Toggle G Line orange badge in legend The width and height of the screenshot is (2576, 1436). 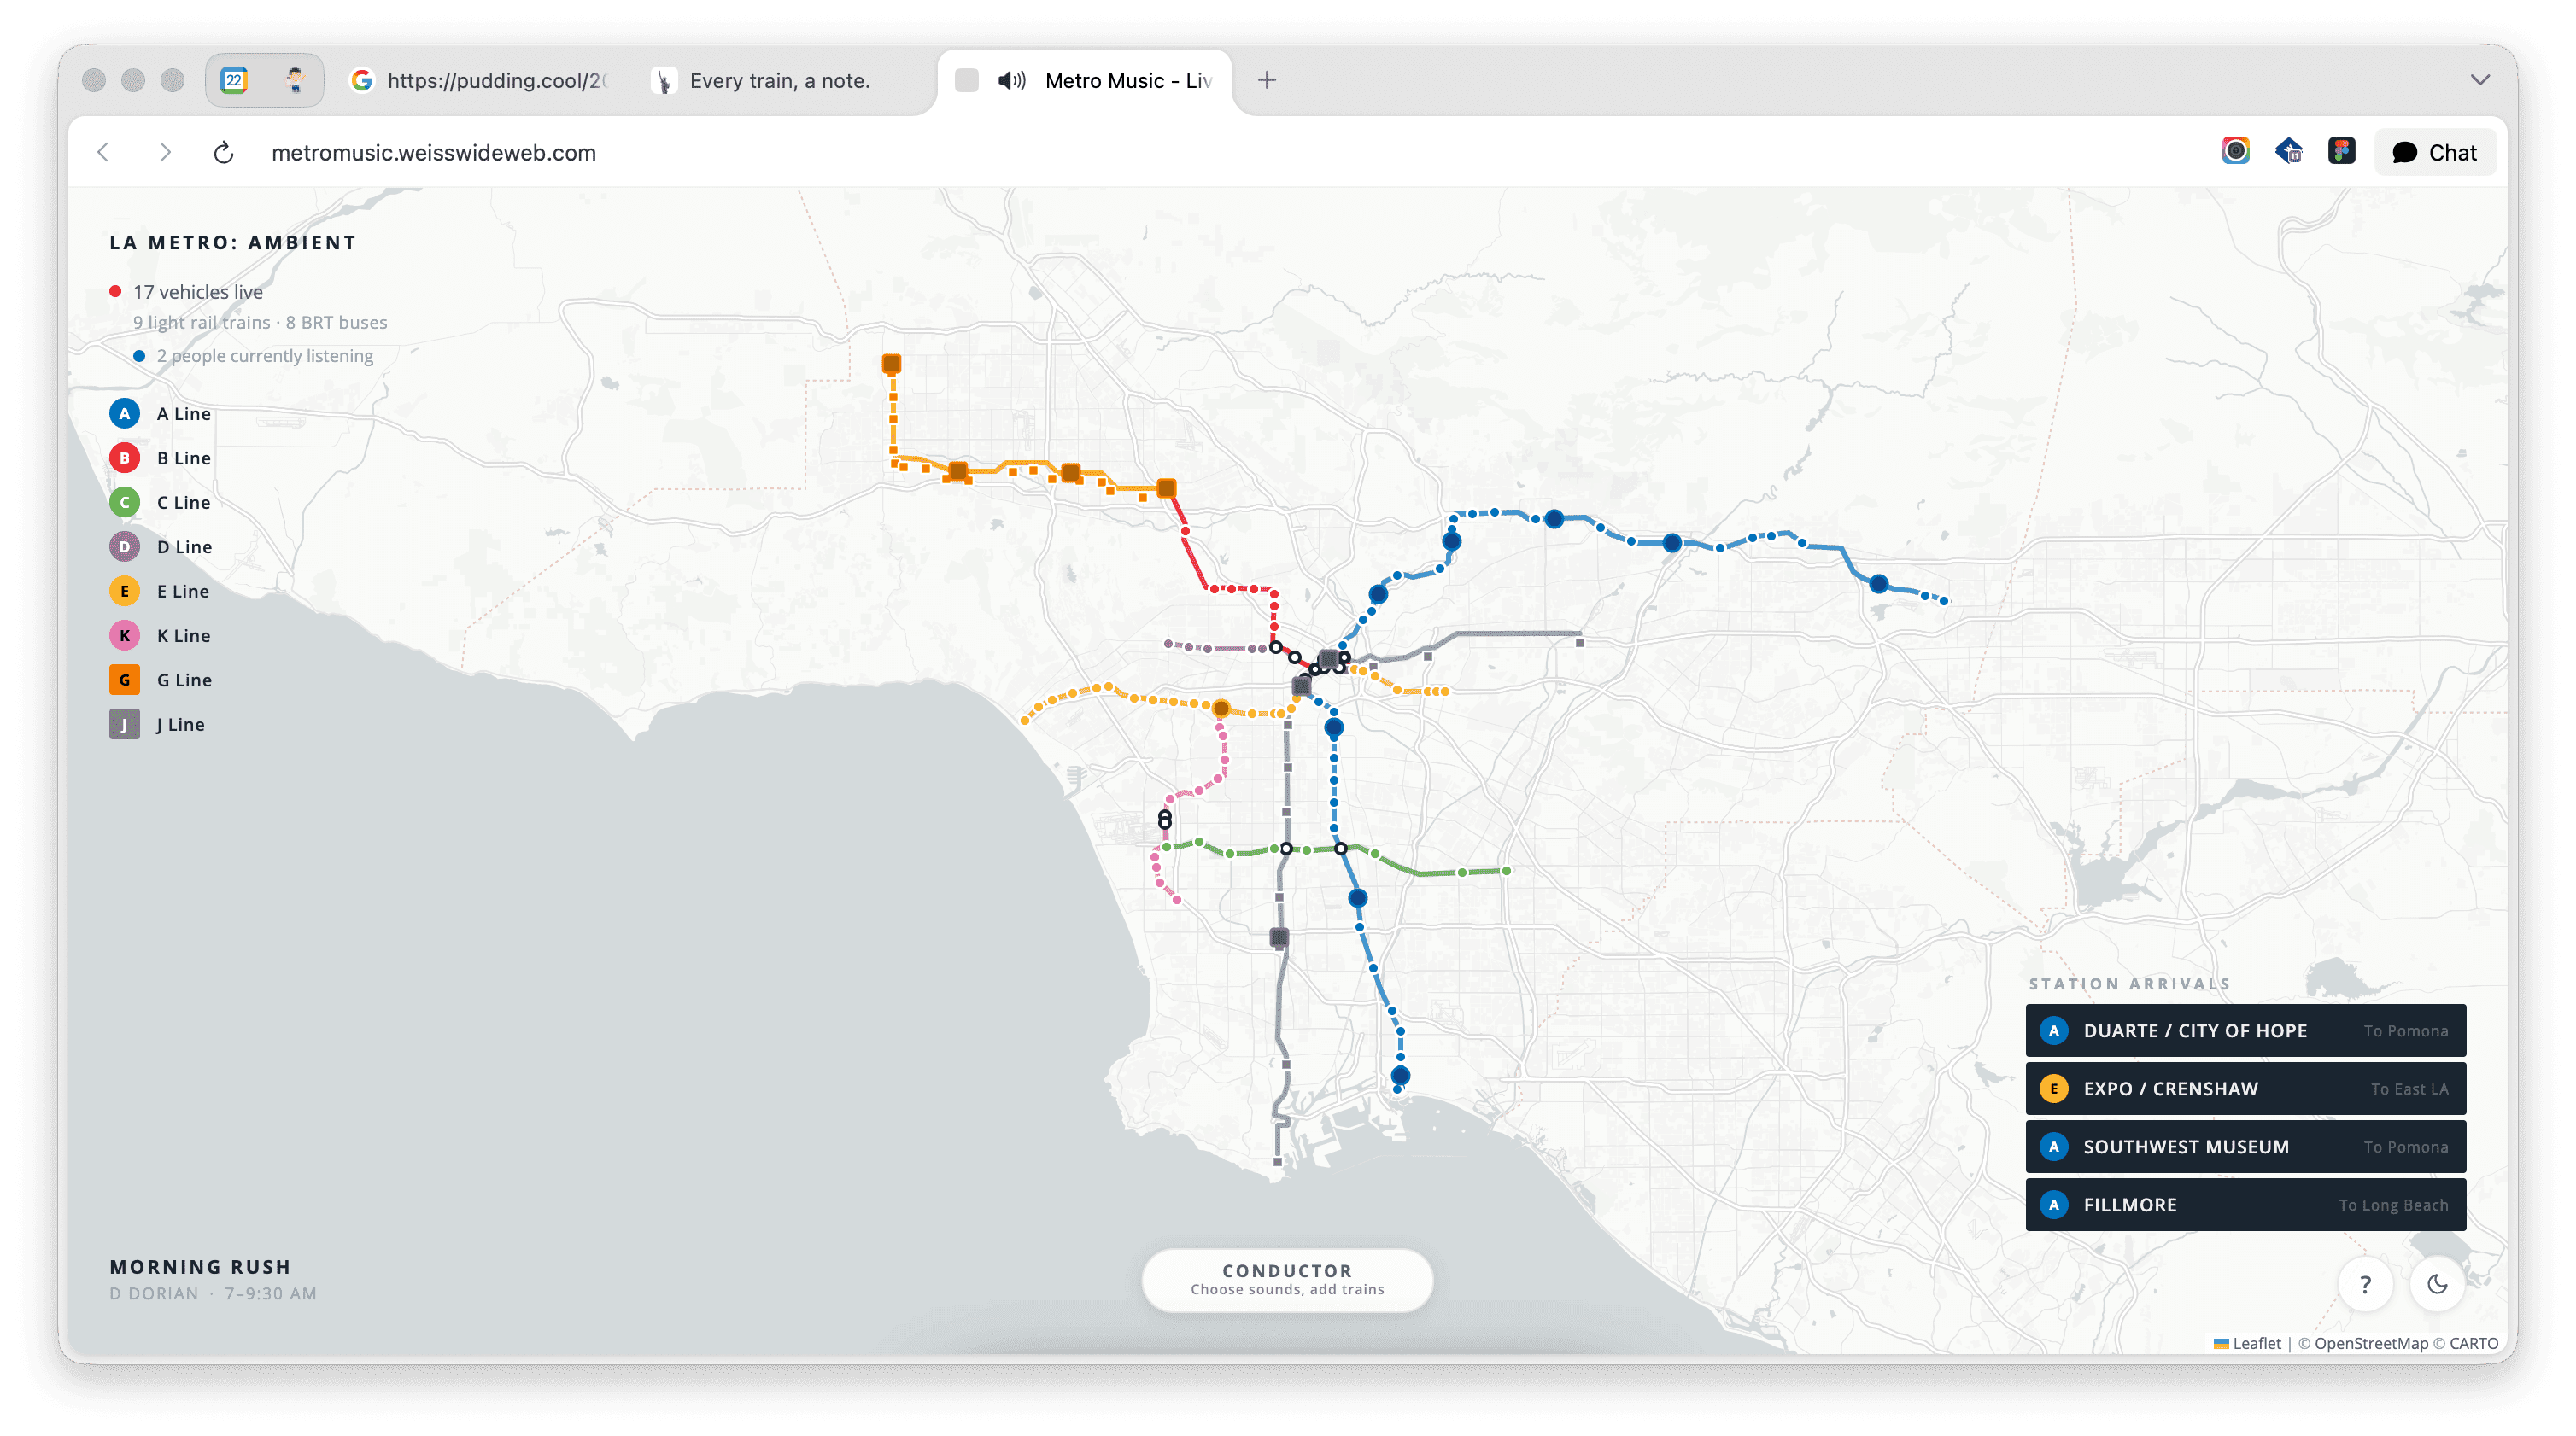(124, 680)
